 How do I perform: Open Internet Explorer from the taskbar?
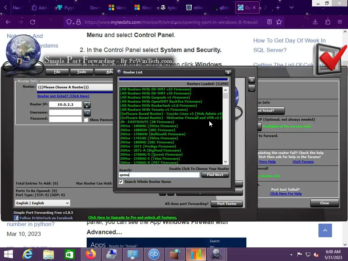coord(28,254)
